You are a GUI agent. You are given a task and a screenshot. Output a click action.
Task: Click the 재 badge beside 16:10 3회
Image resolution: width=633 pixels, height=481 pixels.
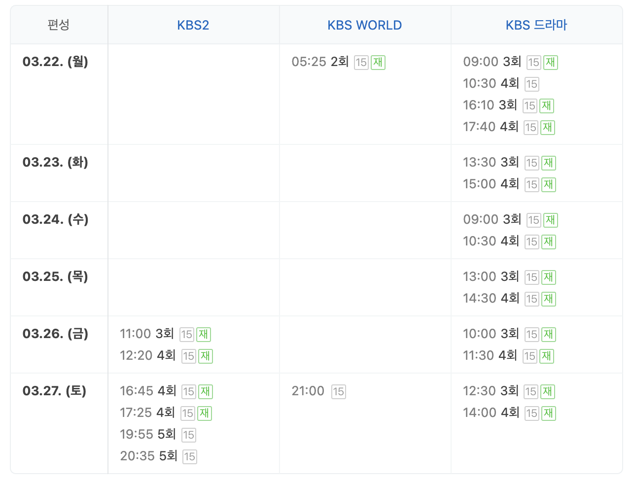click(x=547, y=105)
